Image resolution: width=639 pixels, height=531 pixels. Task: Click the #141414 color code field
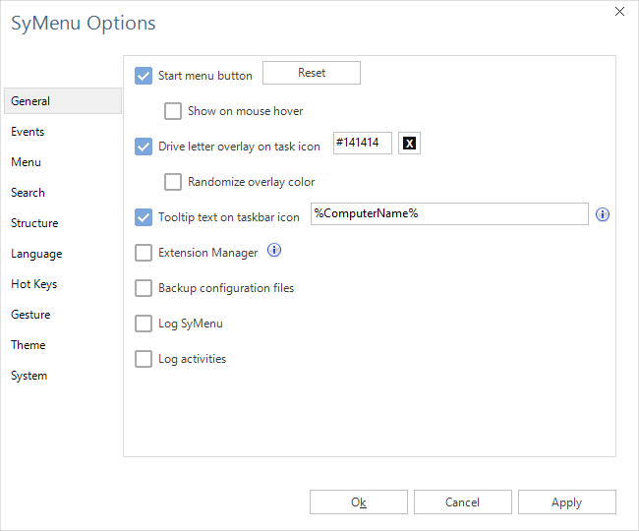[363, 143]
